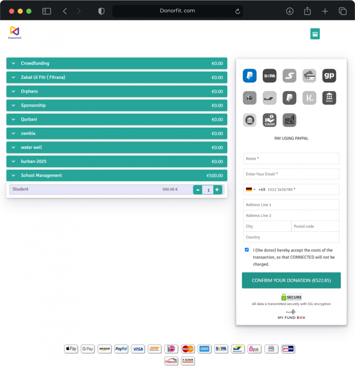Select the cheque payment icon
355x367 pixels.
tap(289, 120)
